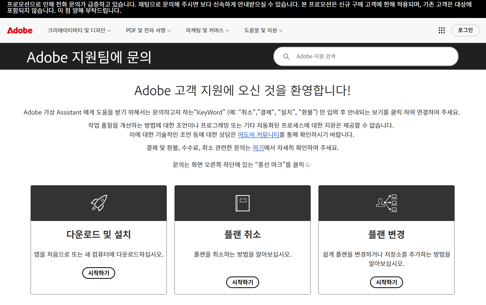Viewport: 486px width, 305px height.
Task: Click the rocket icon on download card
Action: tap(99, 203)
